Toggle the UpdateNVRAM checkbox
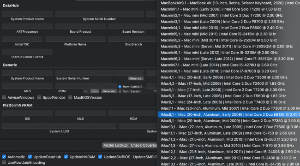Image resolution: width=300 pixels, height=166 pixels. tap(66, 157)
